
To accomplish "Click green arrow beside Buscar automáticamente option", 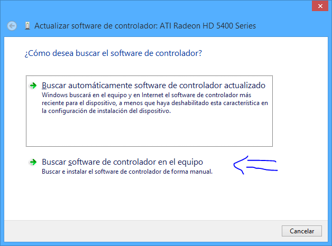I will [33, 86].
